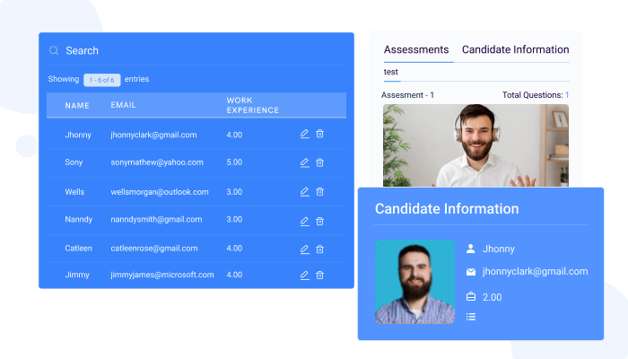Sort by the EMAIL column header
628x359 pixels.
tap(124, 105)
